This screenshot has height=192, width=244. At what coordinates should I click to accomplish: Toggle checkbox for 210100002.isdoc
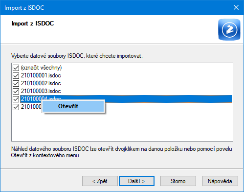16,83
